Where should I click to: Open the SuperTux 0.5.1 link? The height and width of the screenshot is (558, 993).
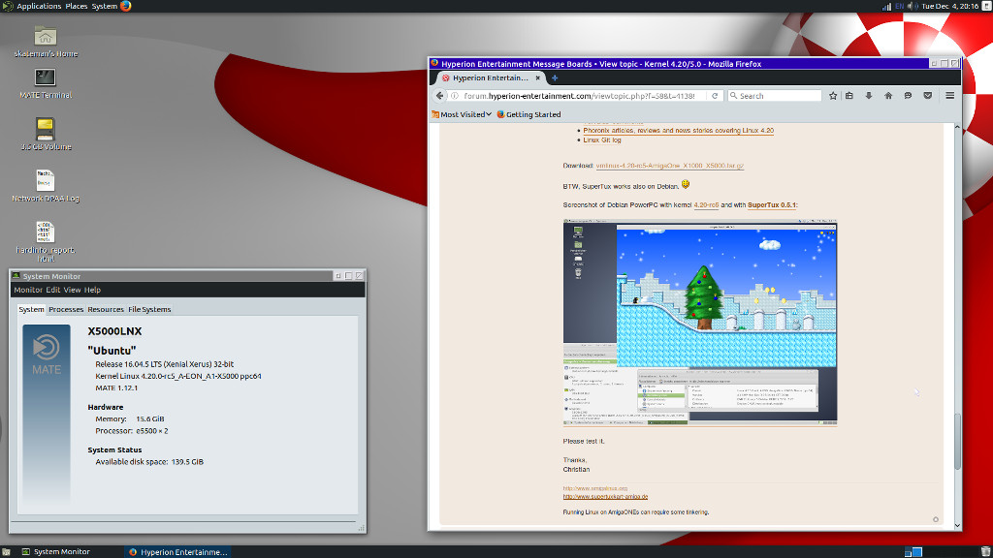[771, 205]
